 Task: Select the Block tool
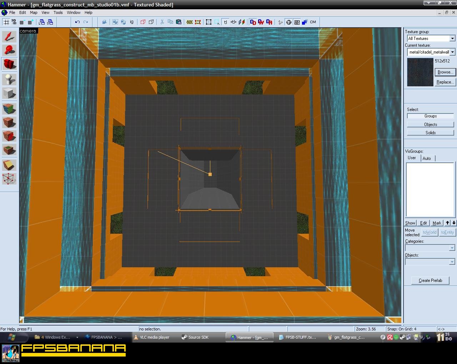(9, 93)
